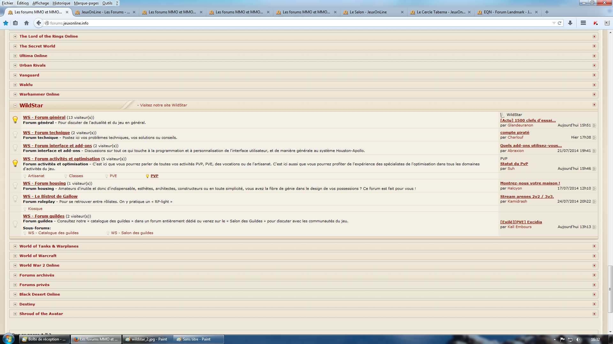Switch to the Le Cercle Taberna tab
This screenshot has width=613, height=344.
pyautogui.click(x=441, y=12)
